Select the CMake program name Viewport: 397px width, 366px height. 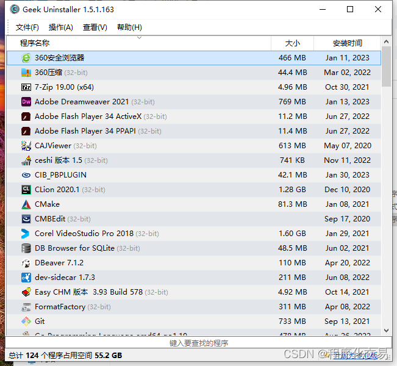pyautogui.click(x=47, y=204)
